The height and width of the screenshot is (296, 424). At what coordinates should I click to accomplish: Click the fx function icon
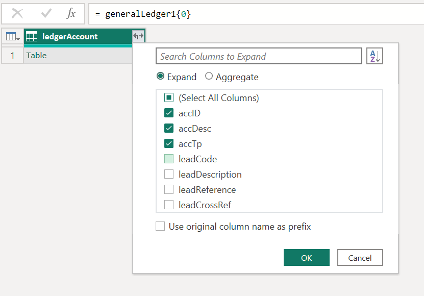click(x=71, y=14)
